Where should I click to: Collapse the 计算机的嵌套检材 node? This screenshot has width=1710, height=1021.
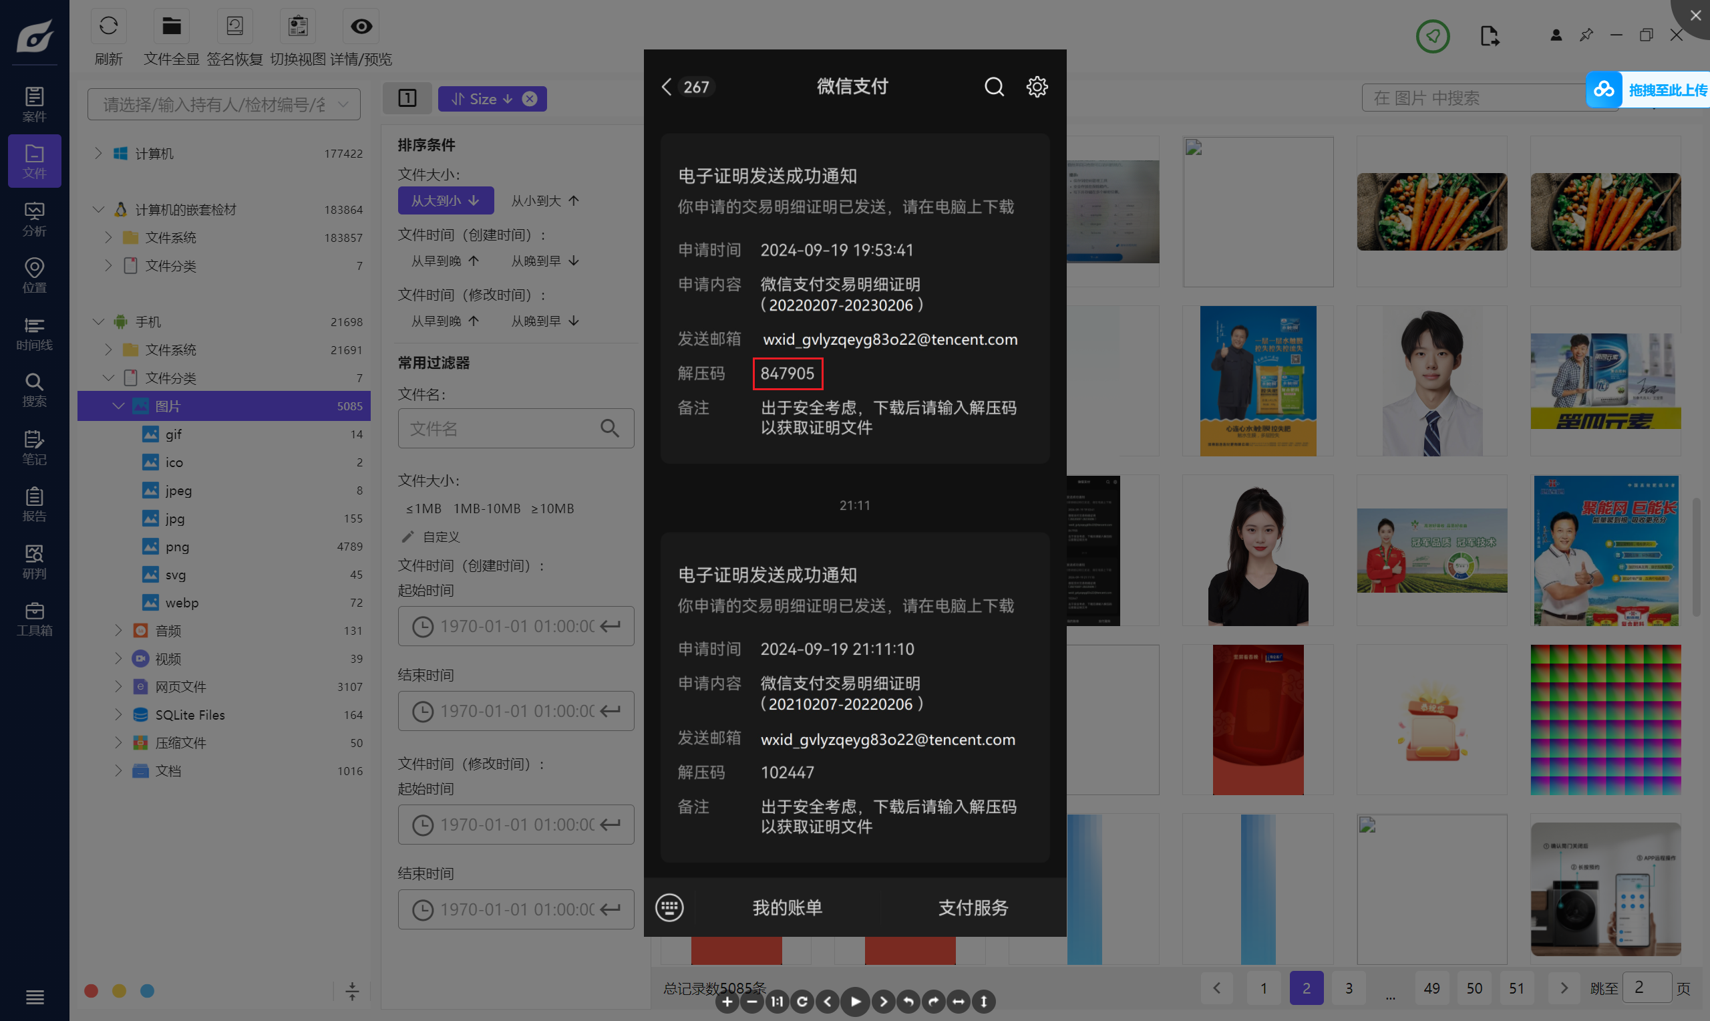pyautogui.click(x=98, y=209)
